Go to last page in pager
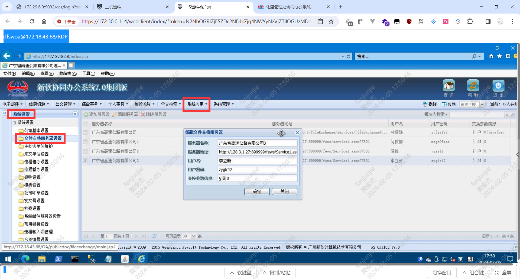Image resolution: width=520 pixels, height=279 pixels. click(x=144, y=236)
